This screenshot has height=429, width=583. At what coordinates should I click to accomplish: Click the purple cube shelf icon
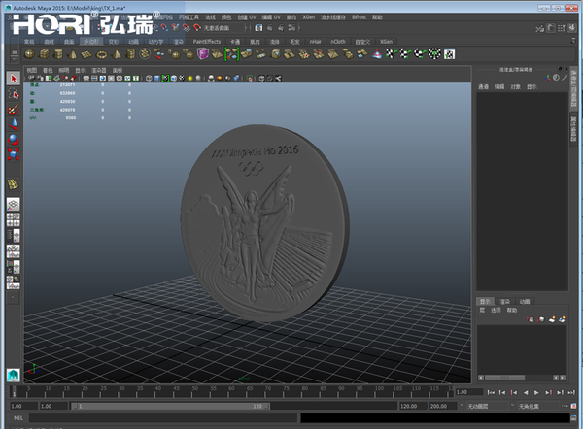pyautogui.click(x=203, y=54)
